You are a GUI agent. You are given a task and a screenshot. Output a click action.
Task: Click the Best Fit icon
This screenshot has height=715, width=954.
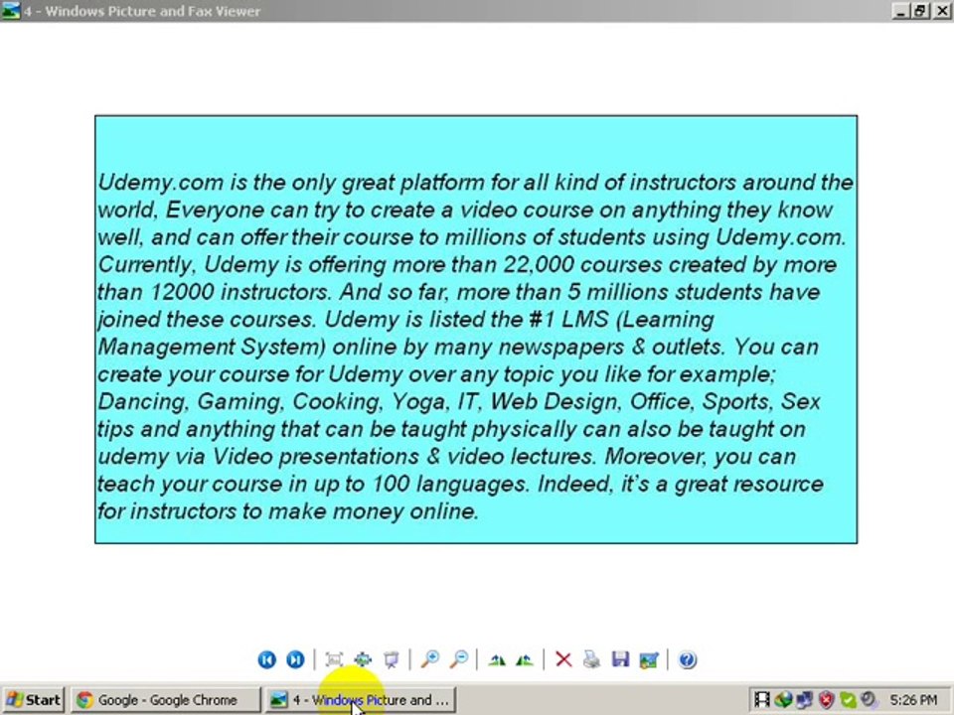pos(334,659)
